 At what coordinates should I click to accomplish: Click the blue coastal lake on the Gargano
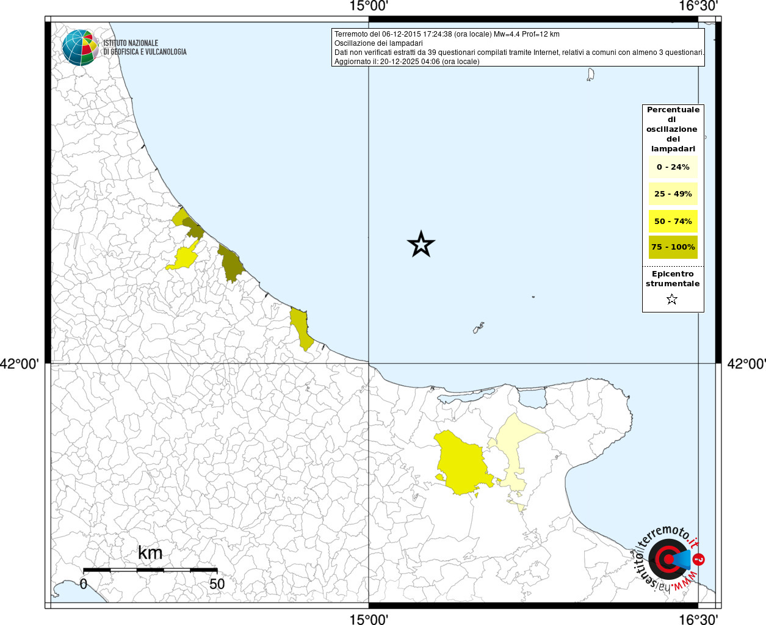tap(532, 397)
